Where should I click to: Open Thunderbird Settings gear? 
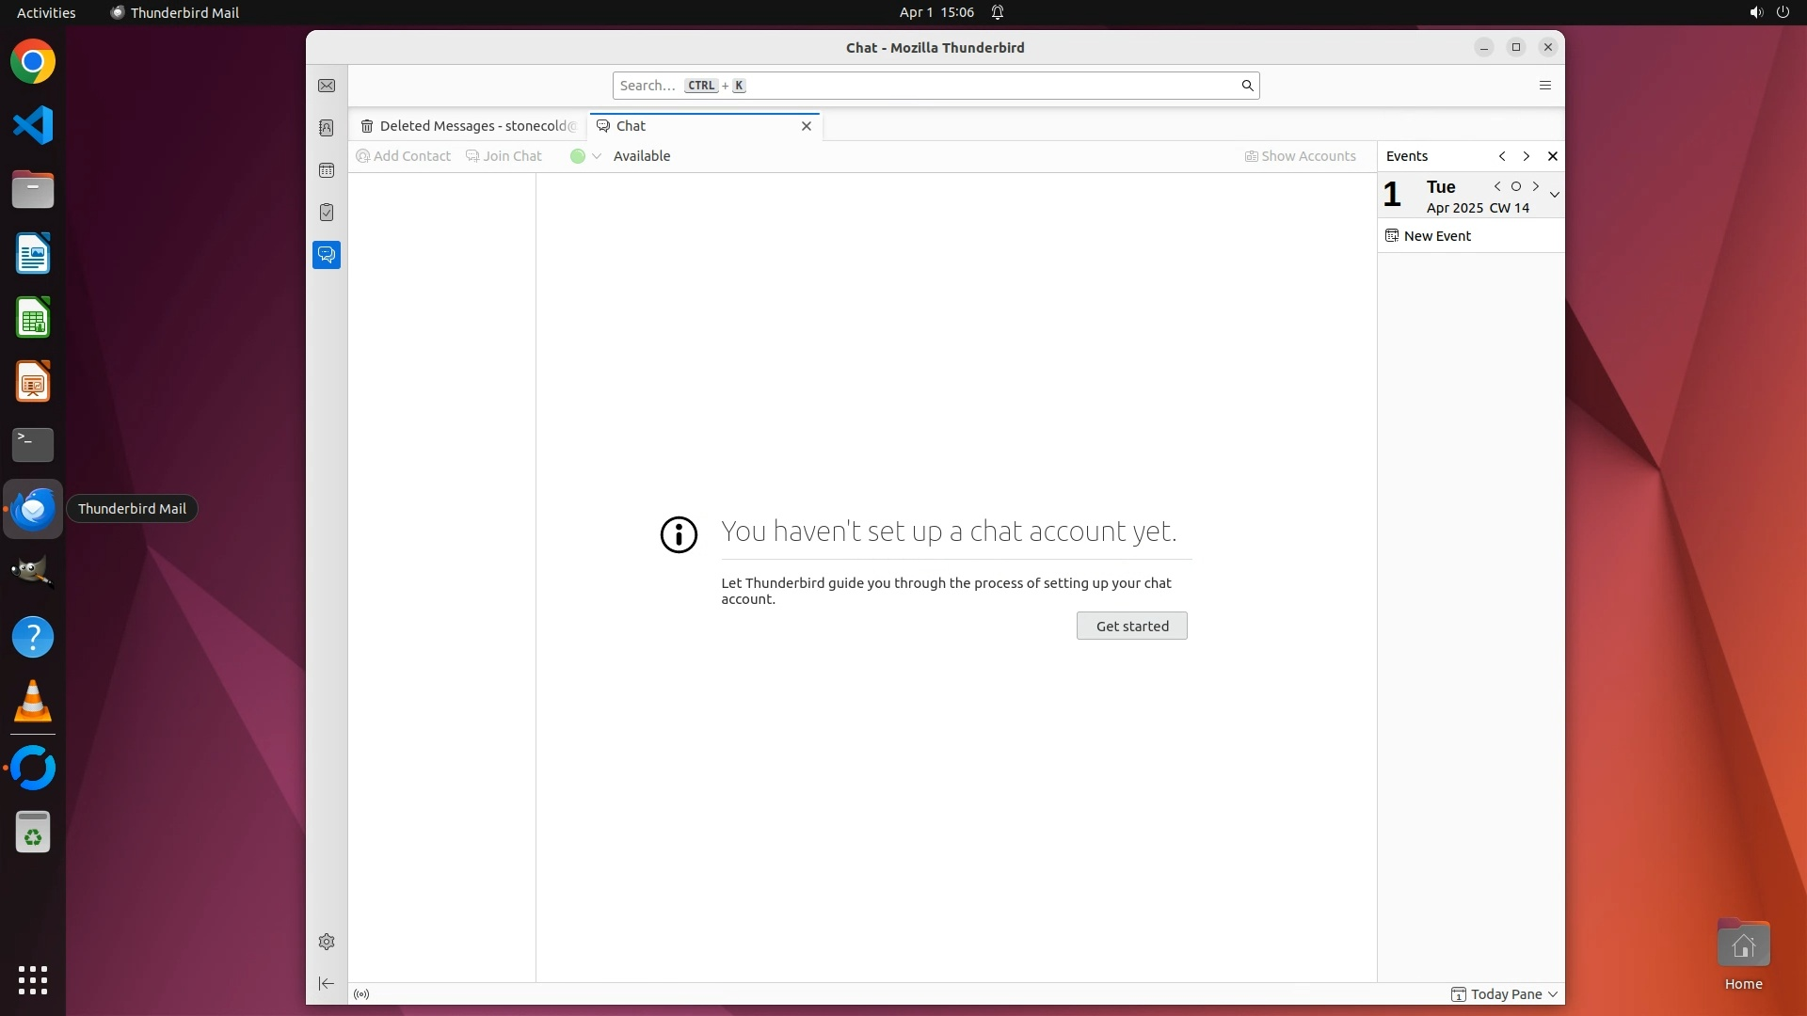pos(327,942)
